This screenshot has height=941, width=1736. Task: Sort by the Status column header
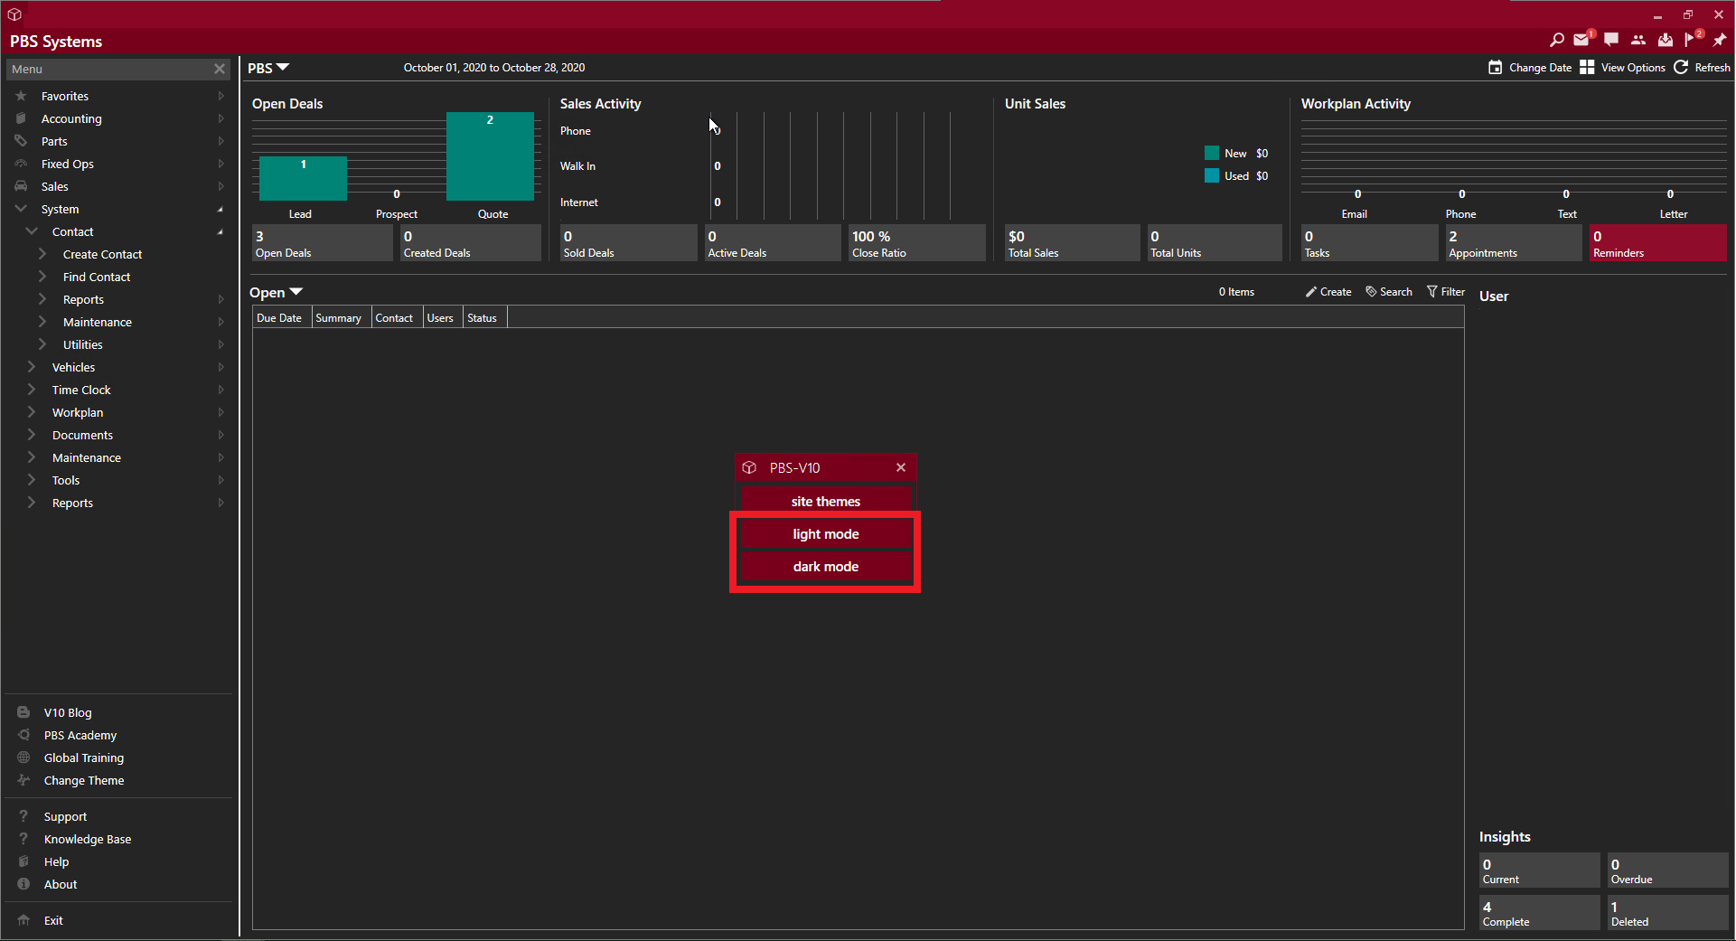(483, 318)
